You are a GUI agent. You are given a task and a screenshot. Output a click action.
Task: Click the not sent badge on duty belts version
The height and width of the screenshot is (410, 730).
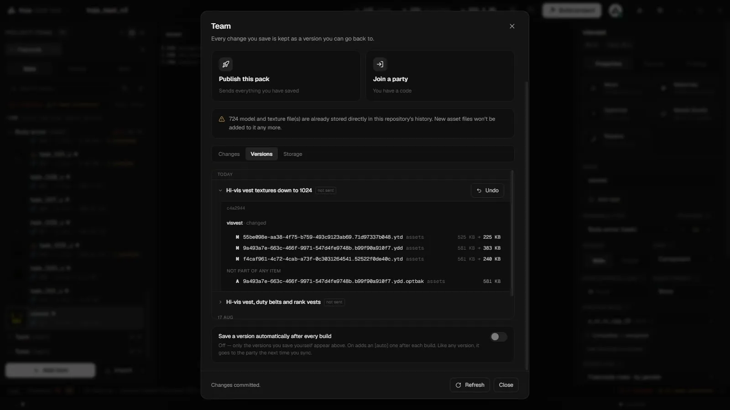click(334, 302)
